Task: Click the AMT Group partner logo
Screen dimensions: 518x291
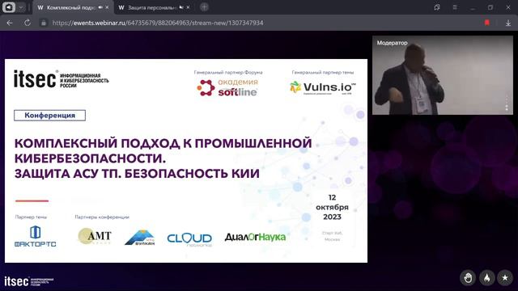Action: [x=95, y=236]
